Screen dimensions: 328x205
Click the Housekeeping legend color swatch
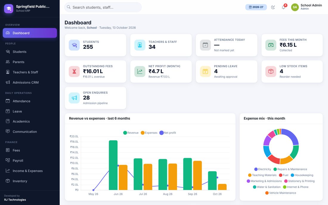tap(292, 175)
